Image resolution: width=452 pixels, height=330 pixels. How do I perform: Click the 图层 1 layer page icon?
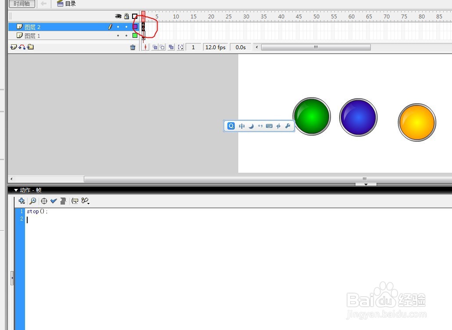pyautogui.click(x=20, y=35)
